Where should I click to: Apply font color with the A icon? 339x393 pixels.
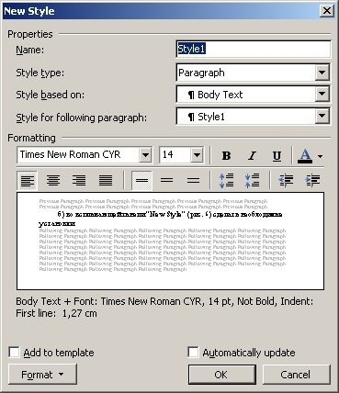point(305,156)
